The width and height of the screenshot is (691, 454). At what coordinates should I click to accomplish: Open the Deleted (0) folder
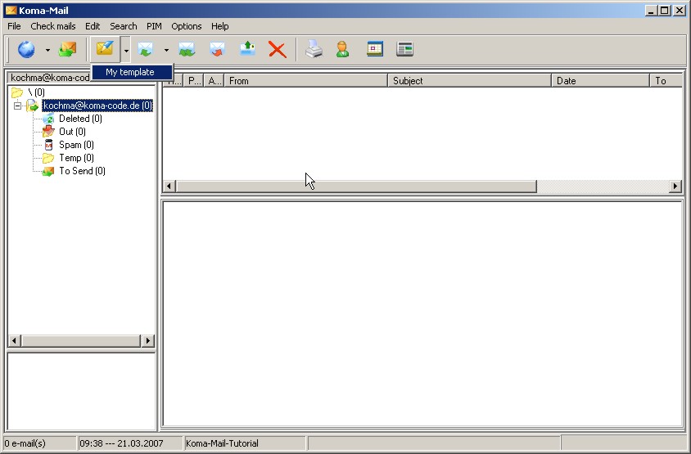(x=81, y=119)
